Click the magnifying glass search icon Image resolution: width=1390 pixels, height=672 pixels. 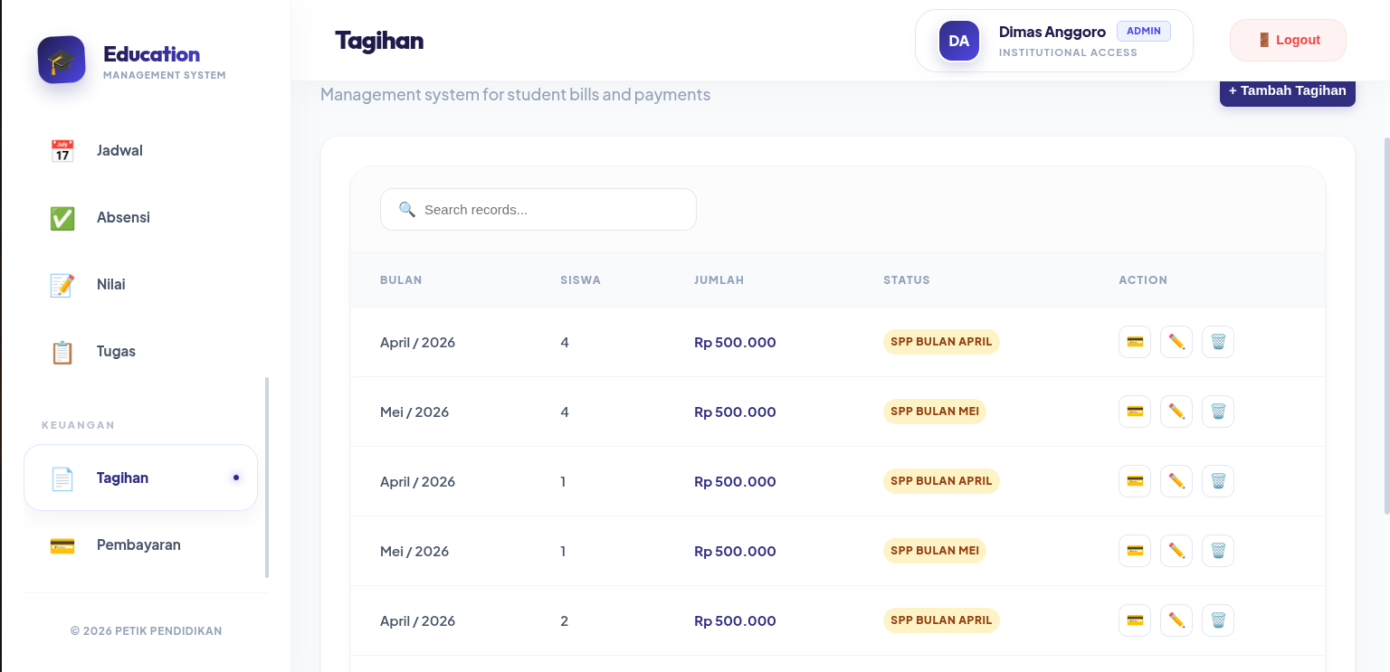pos(407,210)
